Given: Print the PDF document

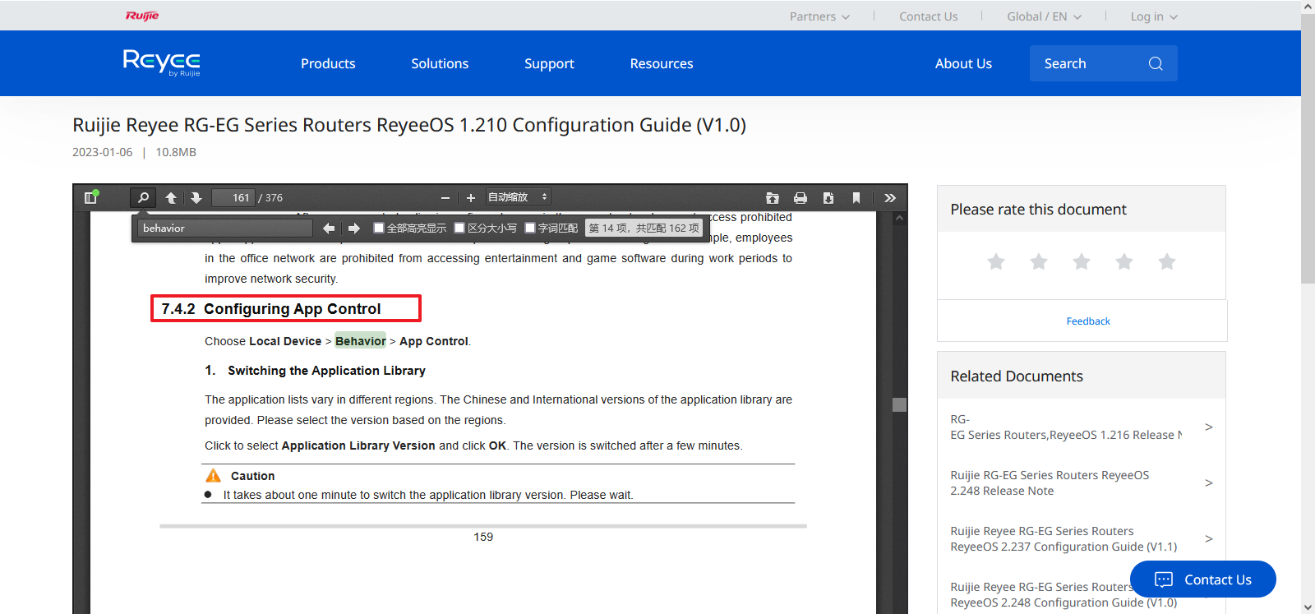Looking at the screenshot, I should [801, 197].
